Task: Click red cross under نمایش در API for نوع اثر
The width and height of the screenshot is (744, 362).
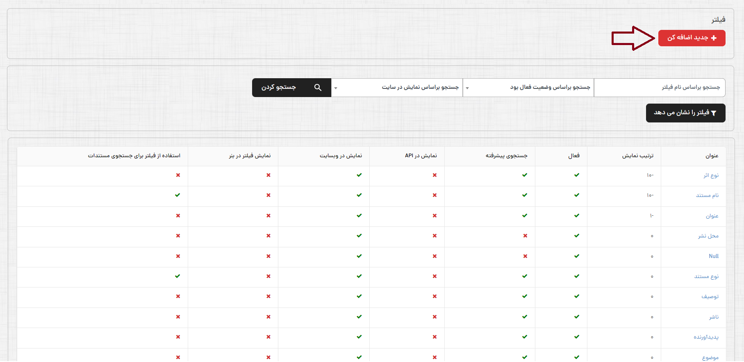Action: click(x=435, y=175)
